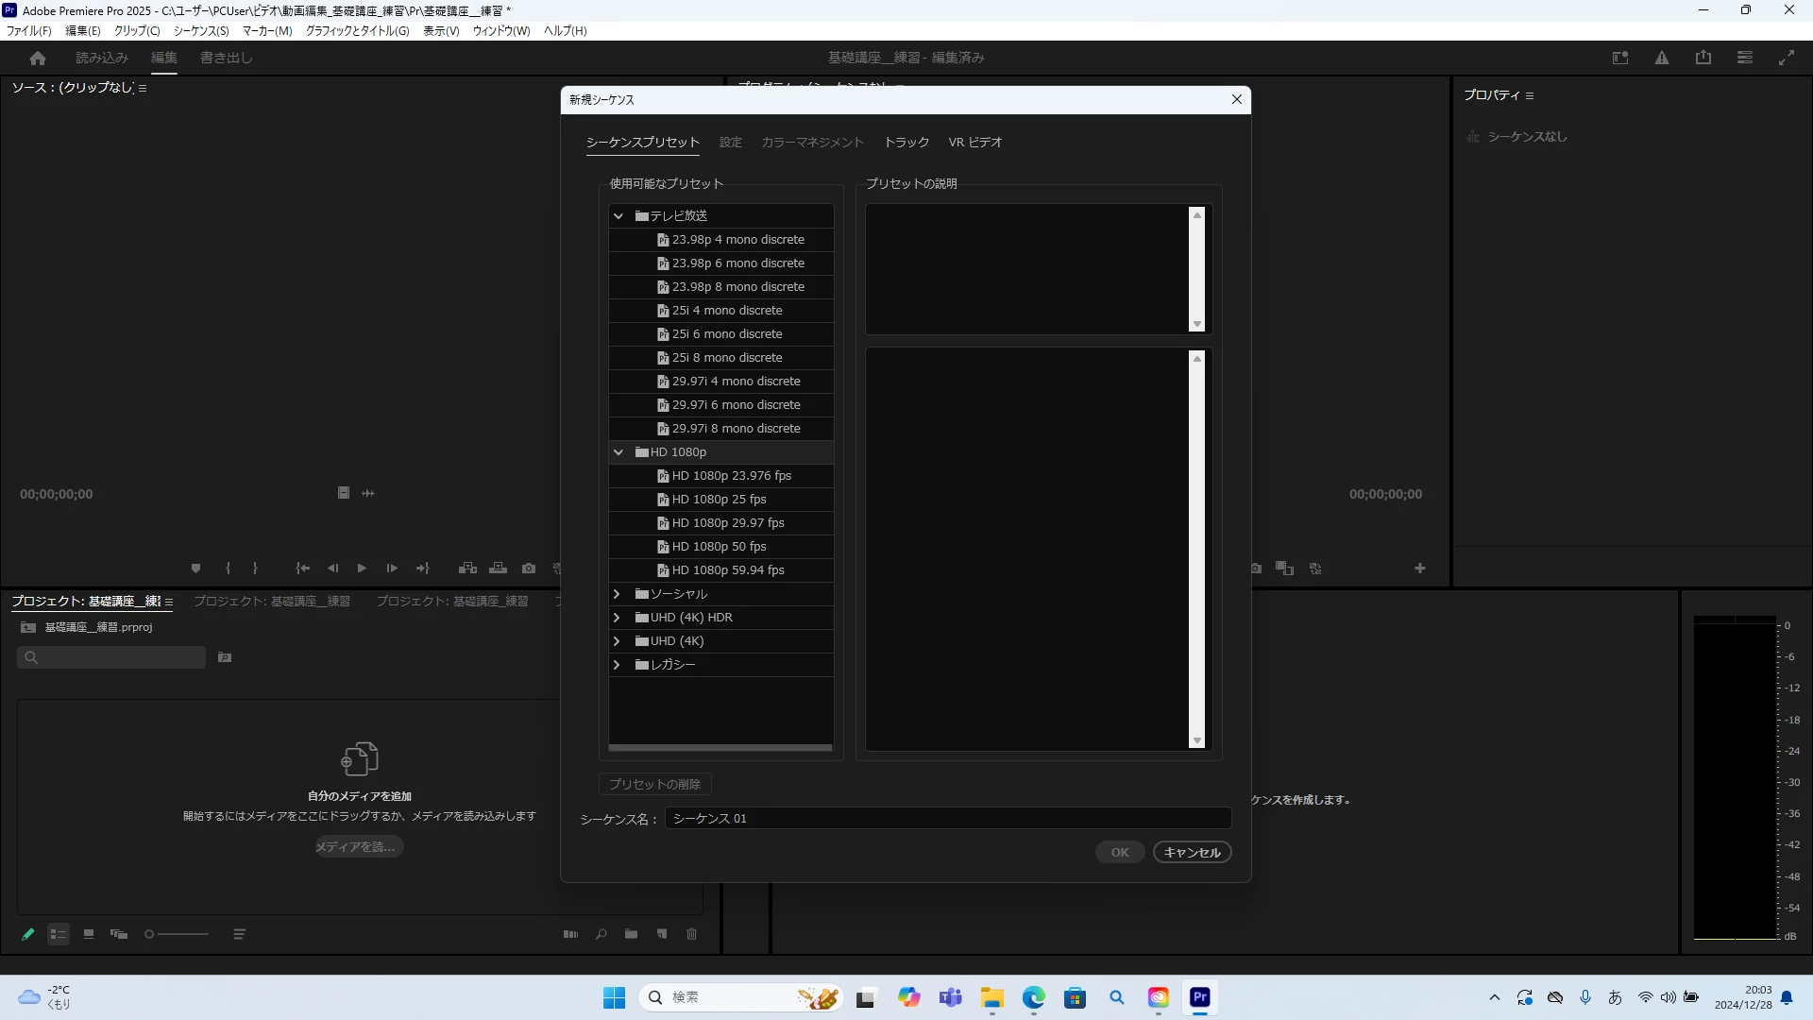Screen dimensions: 1813x1020
Task: Click the キャンセル button
Action: click(1192, 853)
